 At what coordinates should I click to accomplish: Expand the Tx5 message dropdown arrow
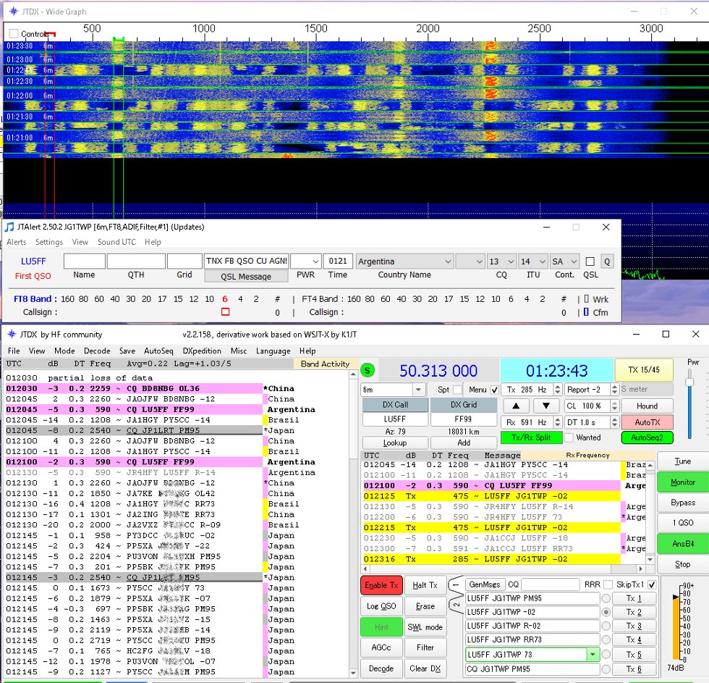pyautogui.click(x=593, y=655)
